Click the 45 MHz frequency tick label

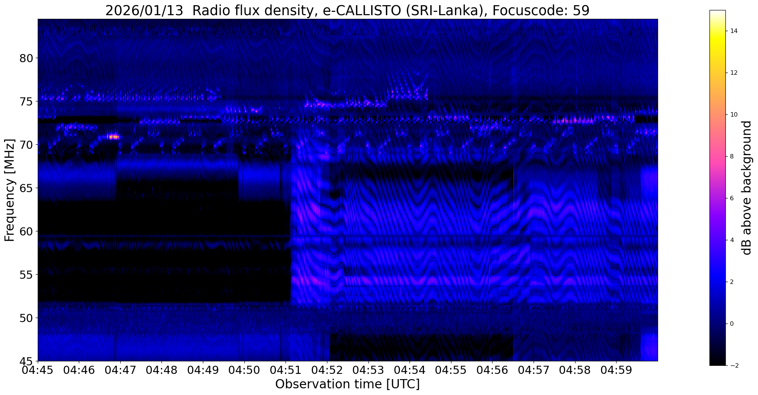[x=26, y=361]
